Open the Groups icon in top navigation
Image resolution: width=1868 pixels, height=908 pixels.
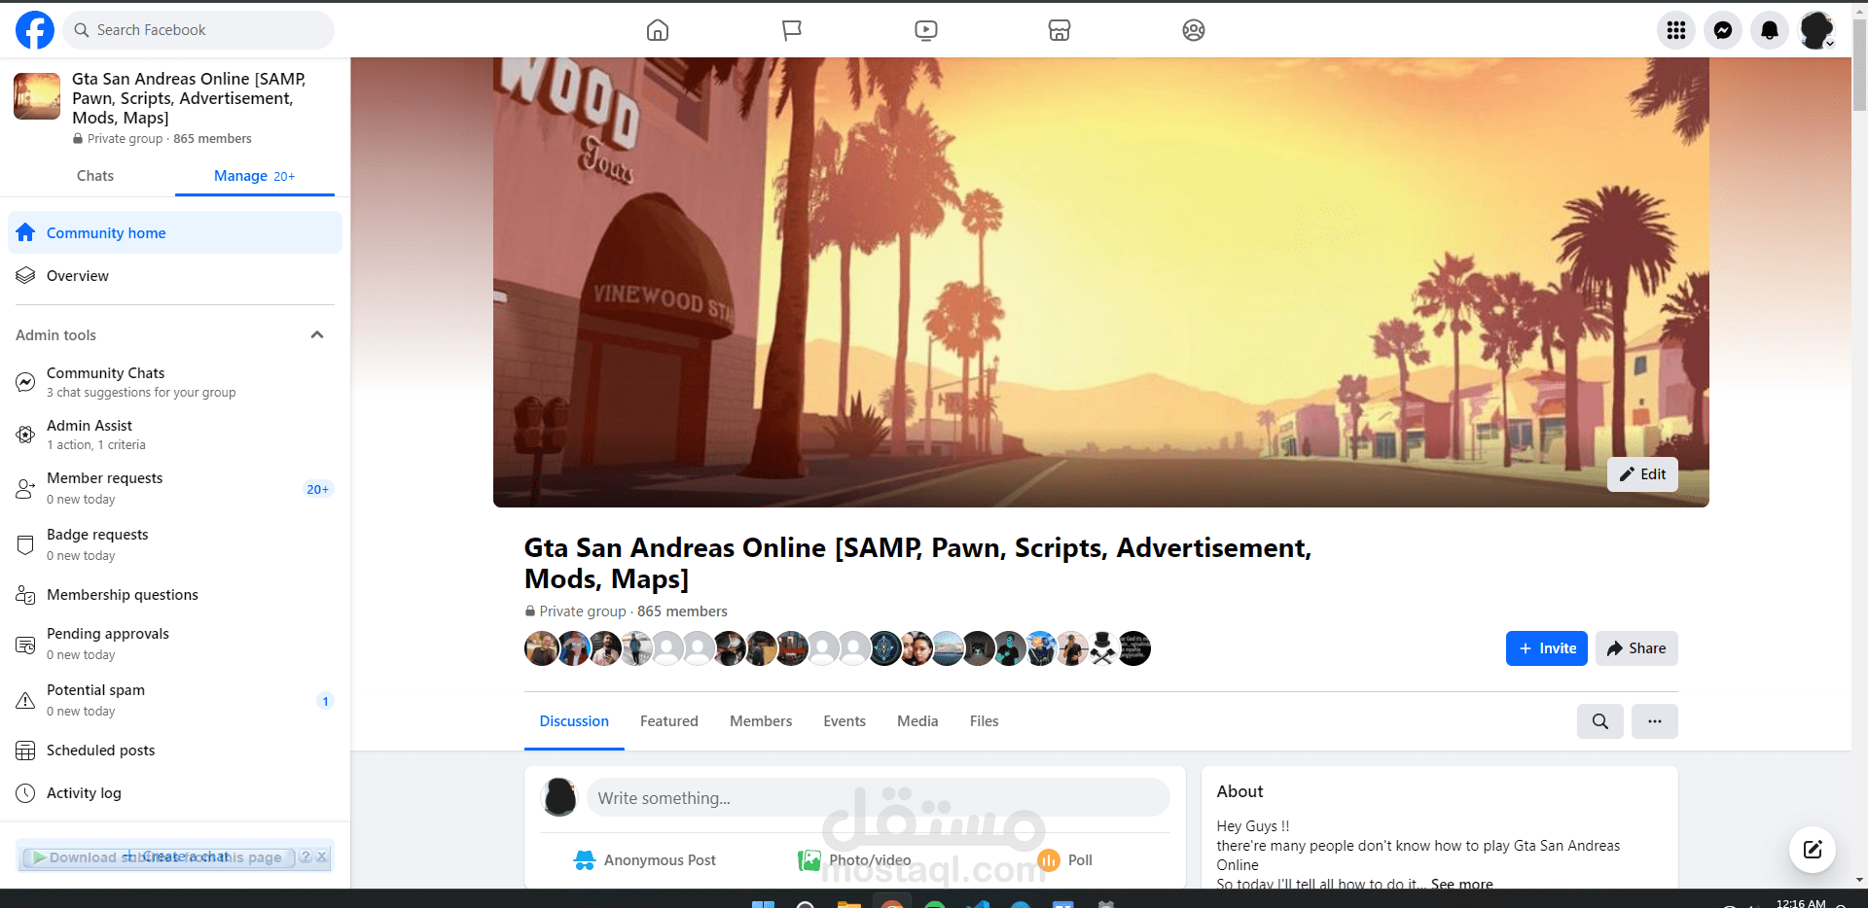(1194, 30)
